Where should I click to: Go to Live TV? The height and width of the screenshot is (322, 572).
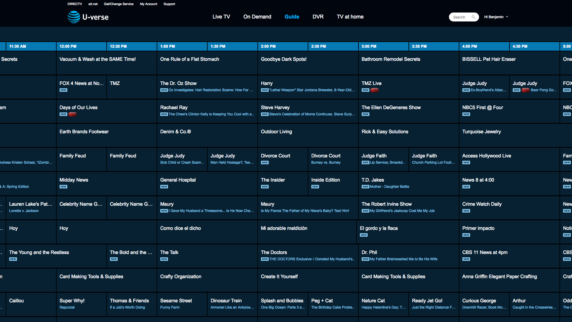coord(221,17)
